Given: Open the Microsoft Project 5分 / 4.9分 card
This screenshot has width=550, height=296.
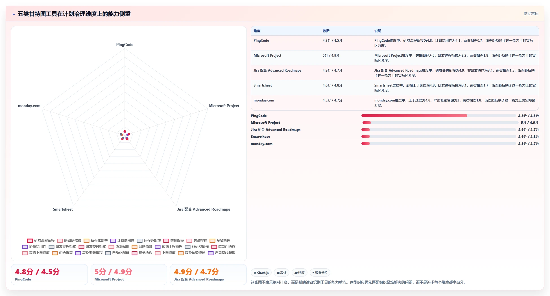Looking at the screenshot, I should point(129,275).
